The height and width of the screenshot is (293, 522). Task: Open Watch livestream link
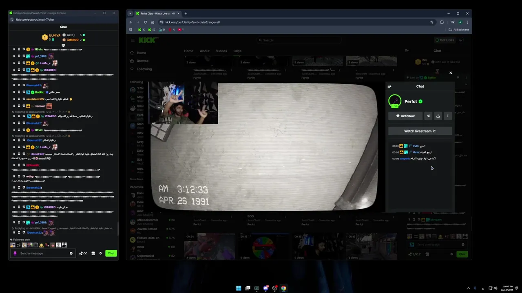point(420,131)
